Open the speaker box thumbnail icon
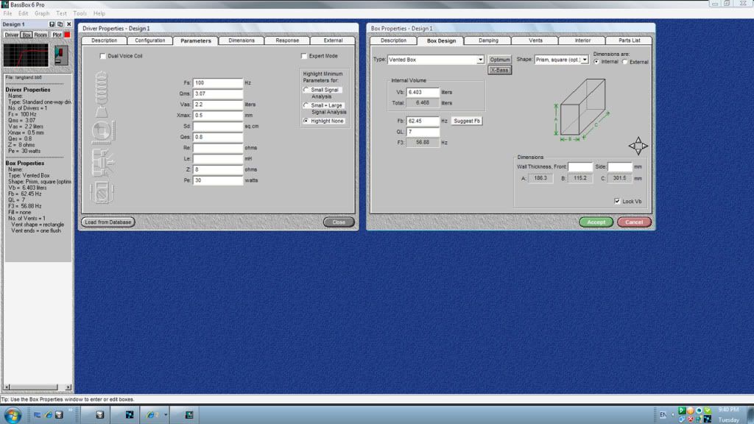This screenshot has height=424, width=754. (60, 56)
